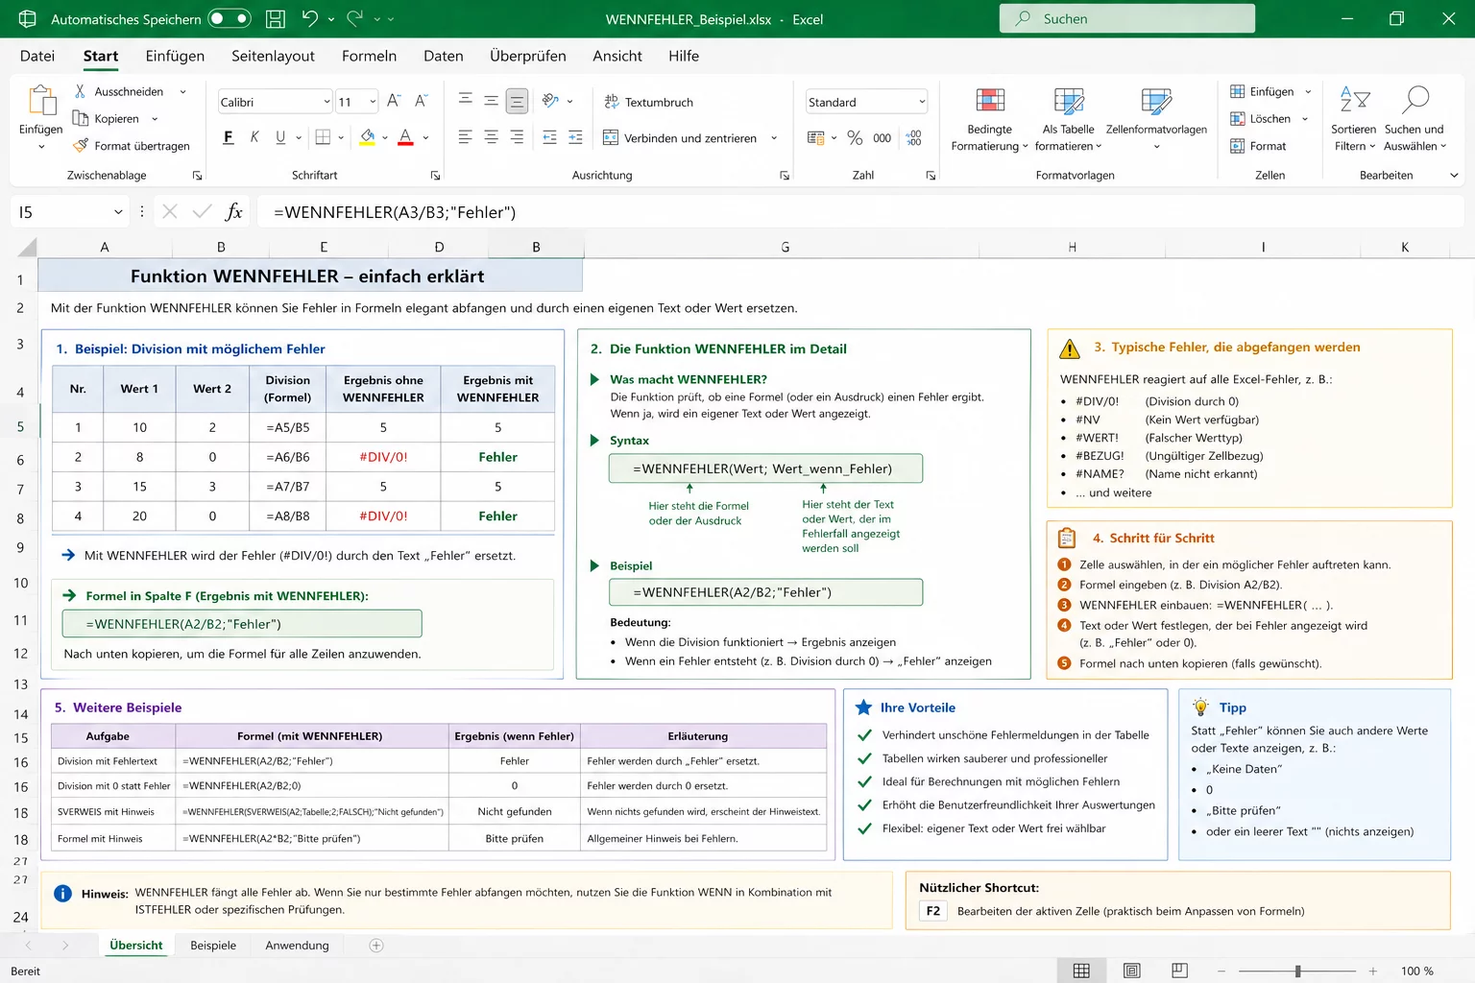The image size is (1475, 983).
Task: Toggle italic formatting K button
Action: click(x=254, y=137)
